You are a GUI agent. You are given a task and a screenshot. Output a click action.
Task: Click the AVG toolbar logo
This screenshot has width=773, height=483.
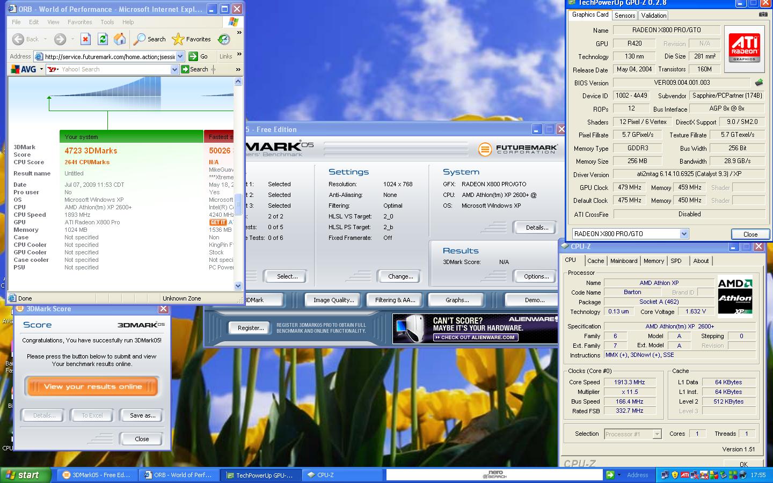[24, 69]
